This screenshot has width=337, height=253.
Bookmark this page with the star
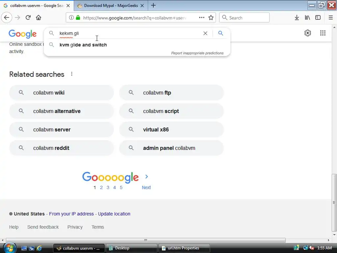(x=211, y=18)
